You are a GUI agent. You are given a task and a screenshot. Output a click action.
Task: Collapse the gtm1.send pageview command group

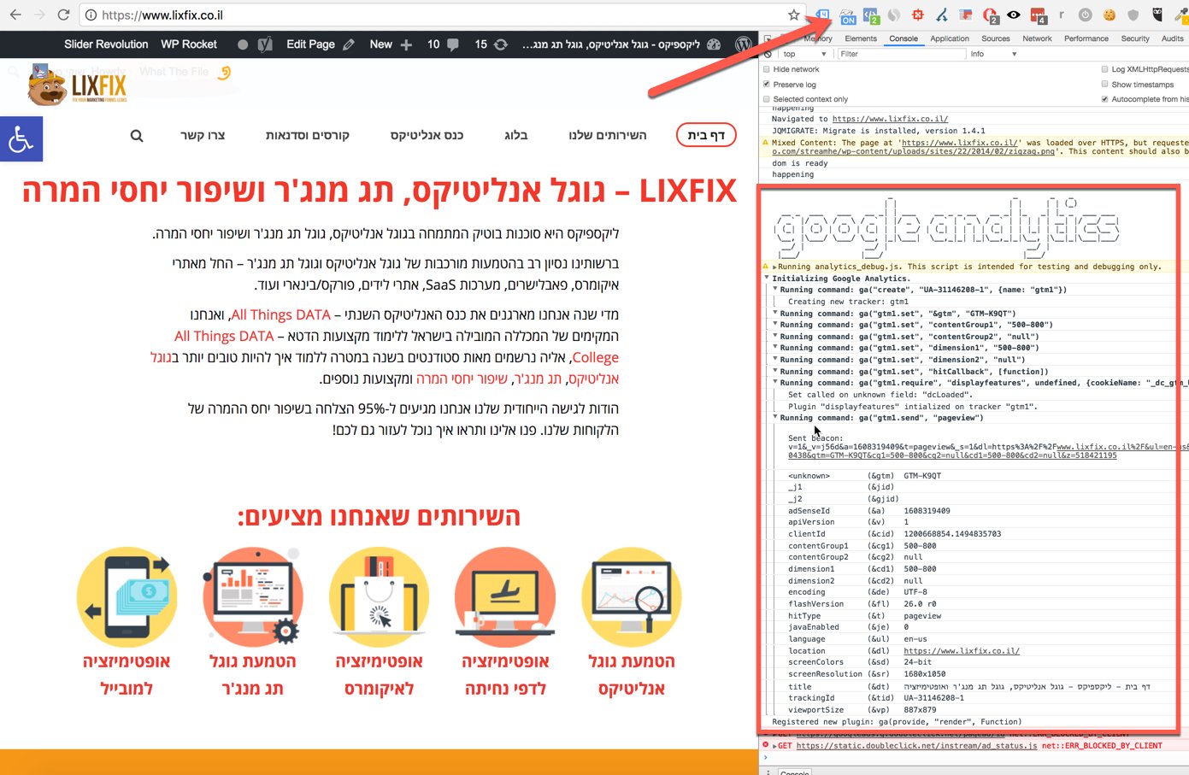pos(775,417)
